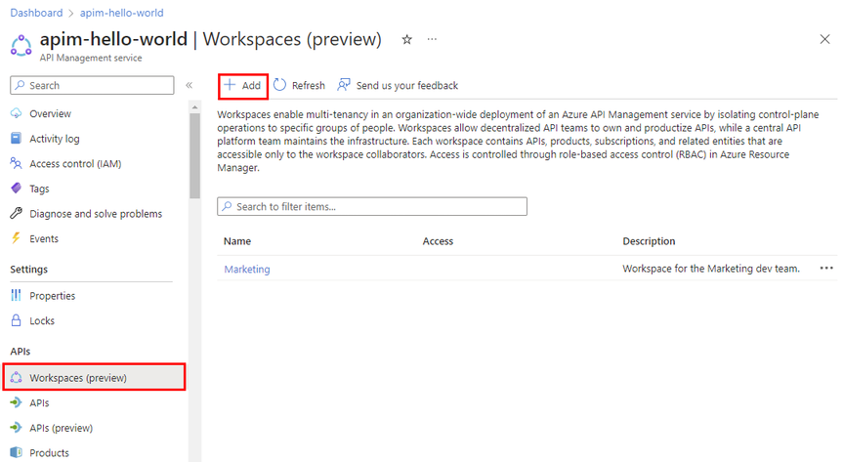Close the Workspaces blade
Image resolution: width=843 pixels, height=462 pixels.
(x=824, y=39)
